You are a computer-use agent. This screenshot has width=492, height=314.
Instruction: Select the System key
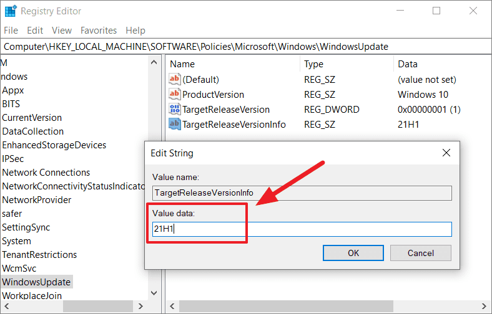pyautogui.click(x=16, y=241)
